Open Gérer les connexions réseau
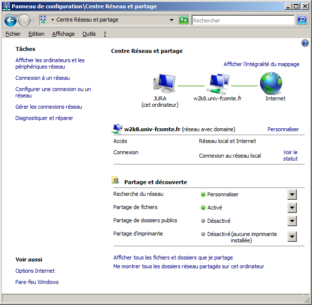312x305 pixels. (48, 107)
